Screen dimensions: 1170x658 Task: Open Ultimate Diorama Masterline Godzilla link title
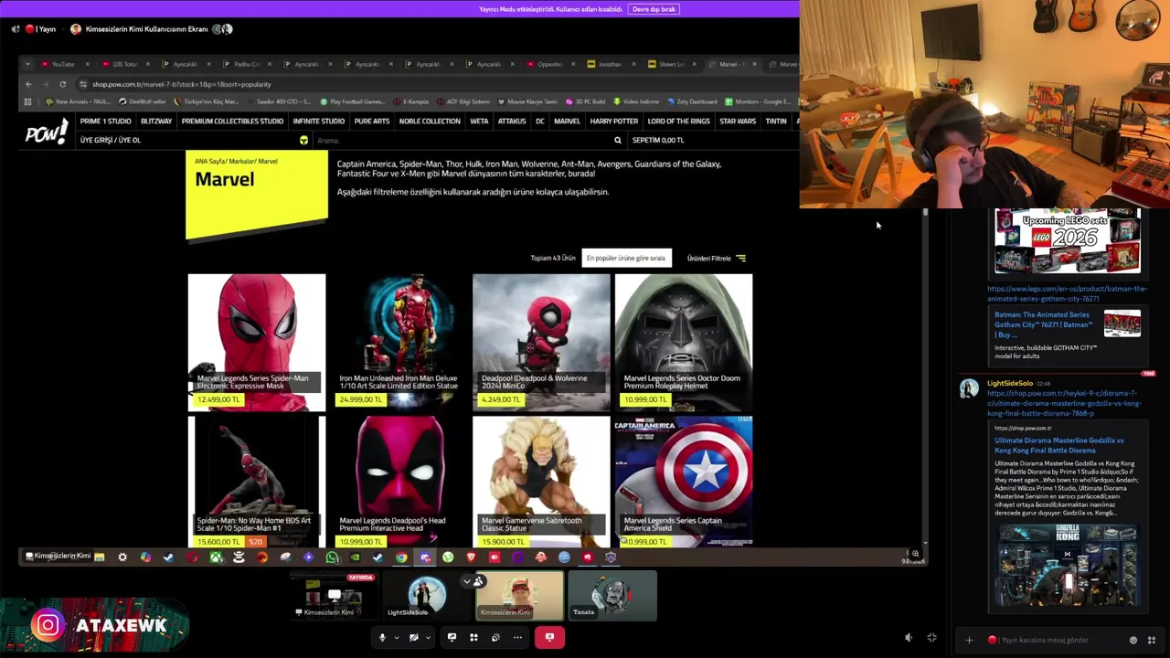pyautogui.click(x=1058, y=445)
